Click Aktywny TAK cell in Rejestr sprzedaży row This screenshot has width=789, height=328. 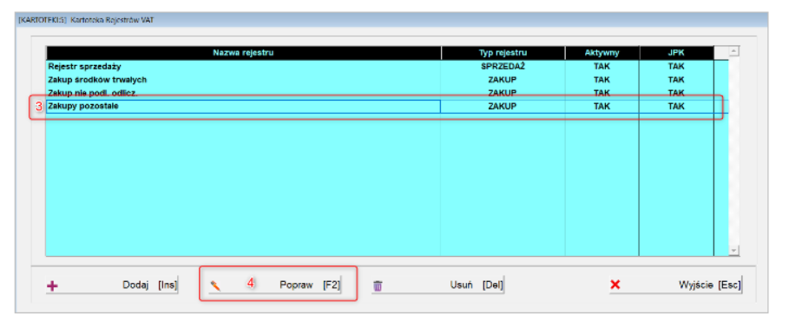point(602,67)
